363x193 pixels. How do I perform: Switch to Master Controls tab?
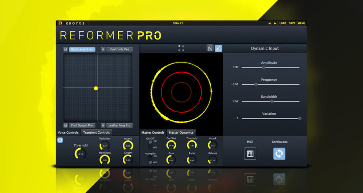[x=153, y=133]
